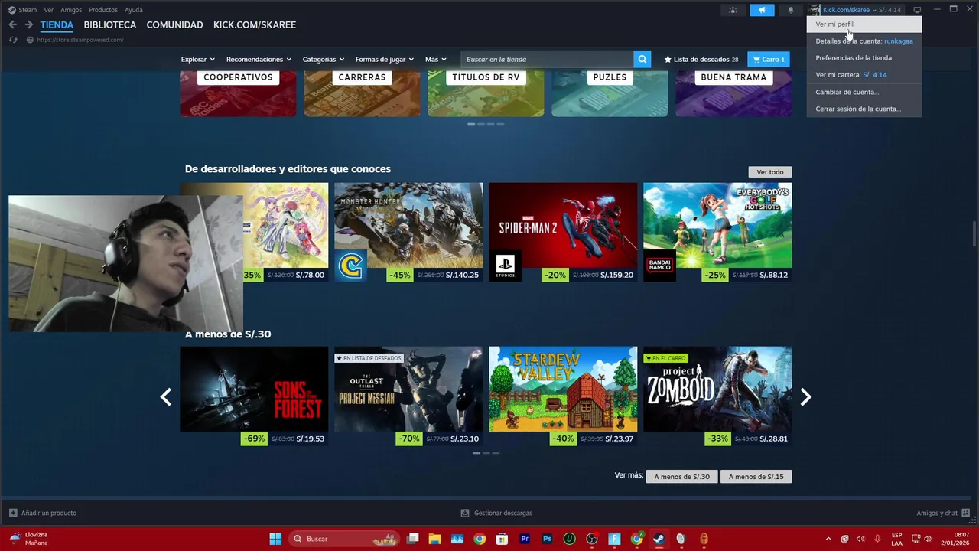This screenshot has height=551, width=979.
Task: Open the Productos menu
Action: pos(103,10)
